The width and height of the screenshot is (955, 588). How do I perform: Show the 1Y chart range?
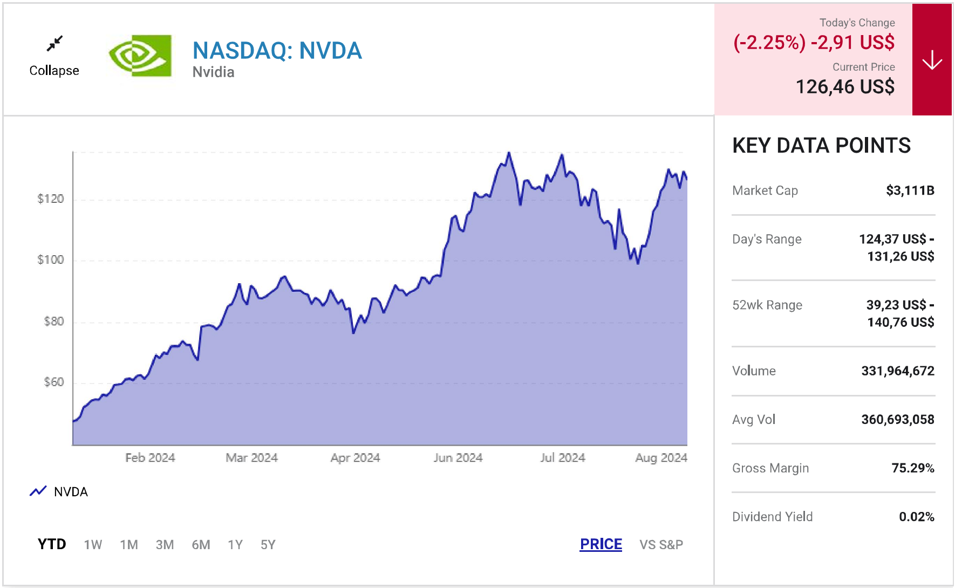pyautogui.click(x=235, y=545)
